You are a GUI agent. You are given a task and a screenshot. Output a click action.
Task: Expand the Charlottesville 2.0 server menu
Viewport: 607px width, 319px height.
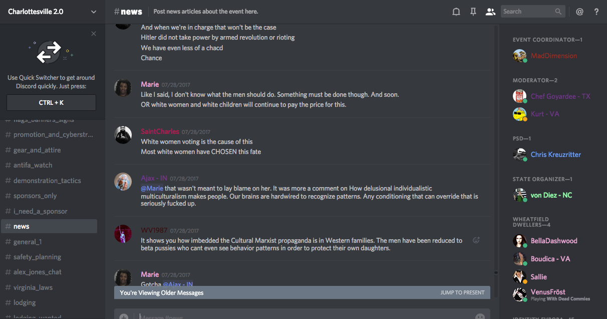(x=94, y=12)
